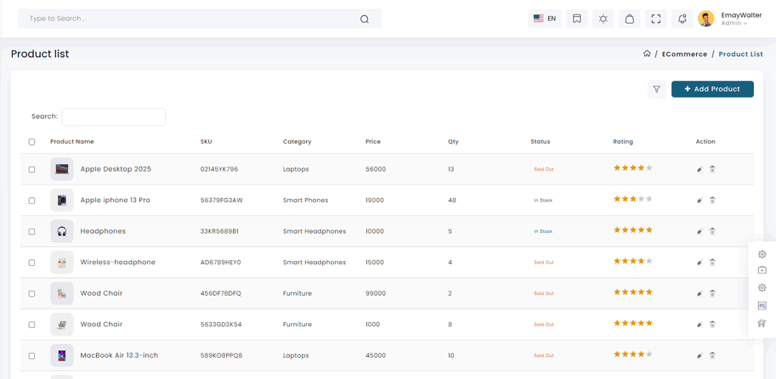Click the Add Product button

pyautogui.click(x=712, y=89)
